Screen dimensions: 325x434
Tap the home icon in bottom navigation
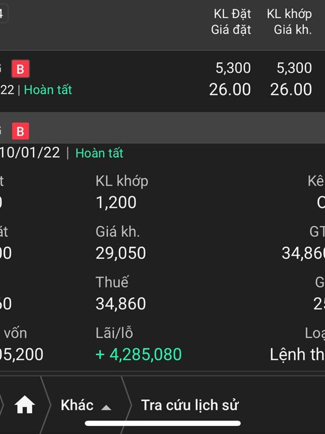pos(24,405)
